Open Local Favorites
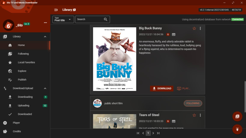Viewport: 246px width, 138px height. pos(25,63)
